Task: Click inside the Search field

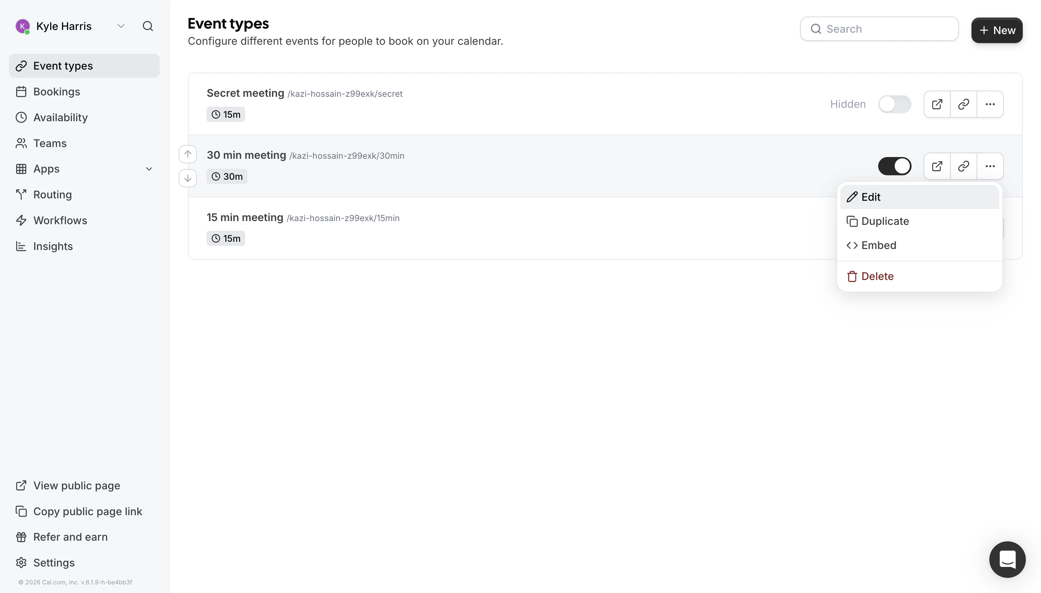Action: (879, 29)
